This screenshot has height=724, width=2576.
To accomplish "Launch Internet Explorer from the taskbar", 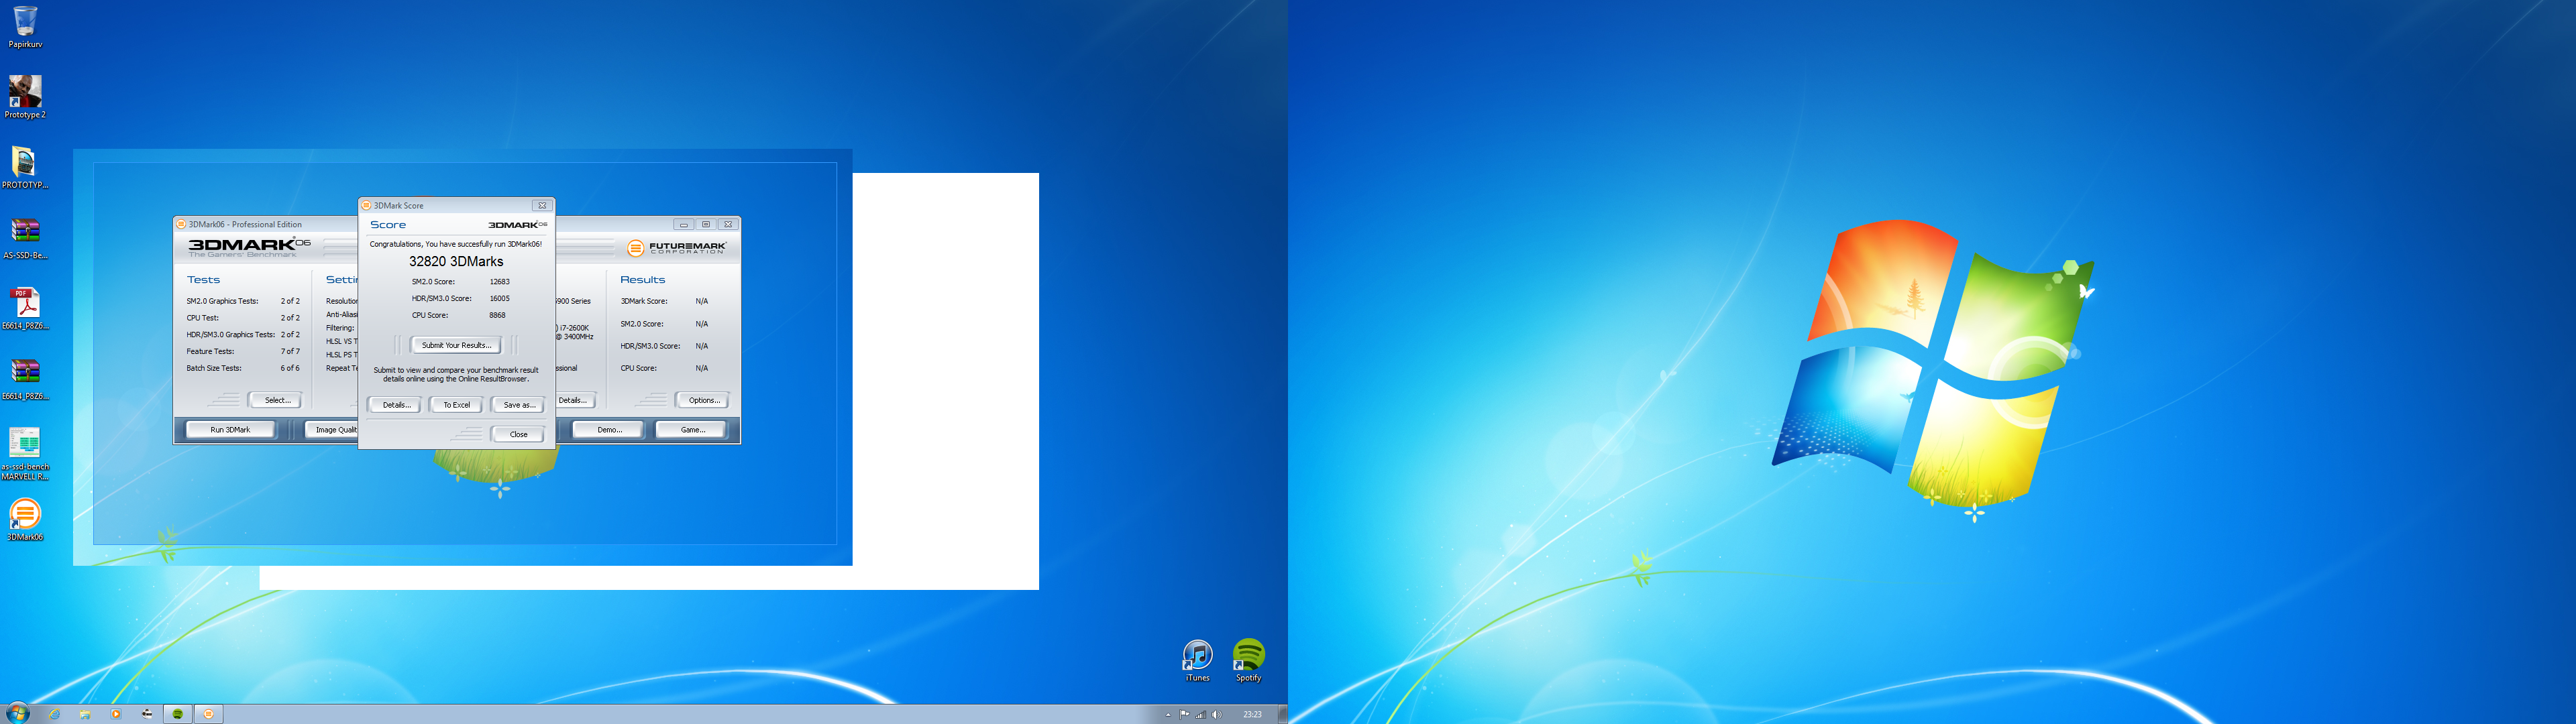I will (x=54, y=714).
